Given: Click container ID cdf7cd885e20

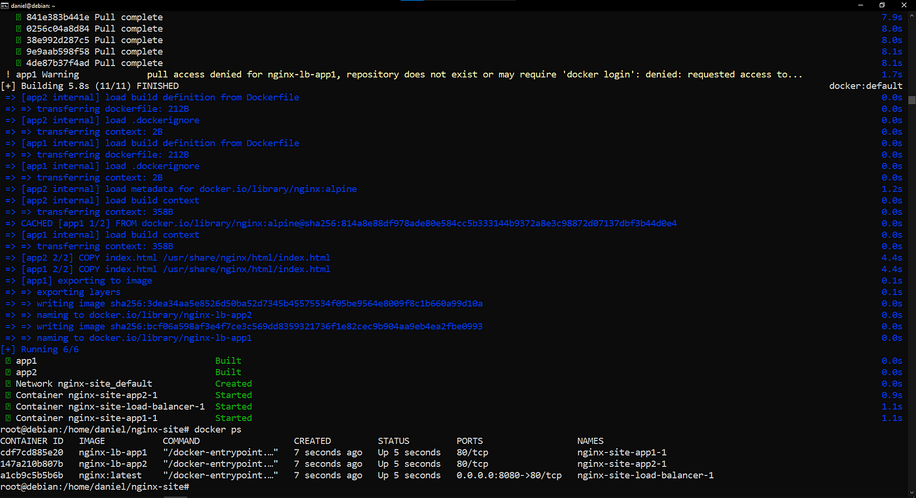Looking at the screenshot, I should (31, 452).
